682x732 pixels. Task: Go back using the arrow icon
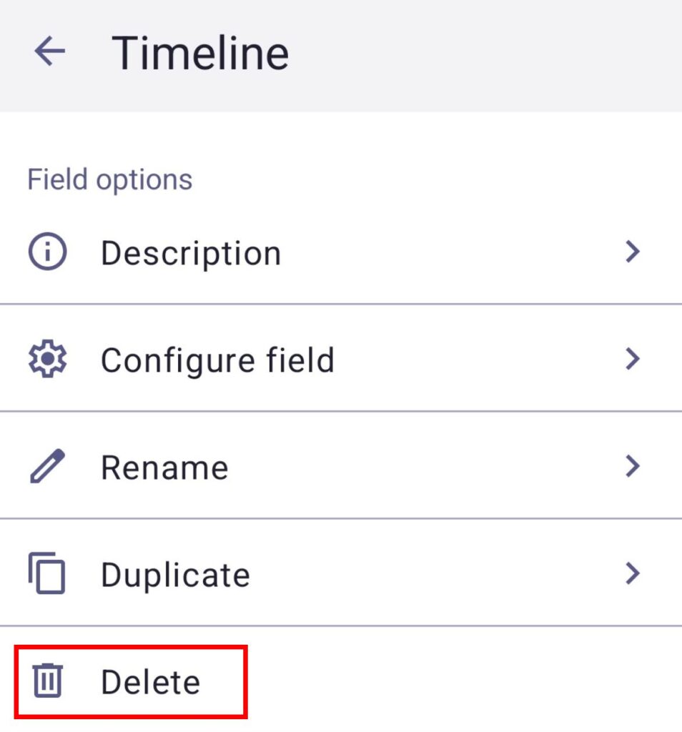tap(49, 51)
